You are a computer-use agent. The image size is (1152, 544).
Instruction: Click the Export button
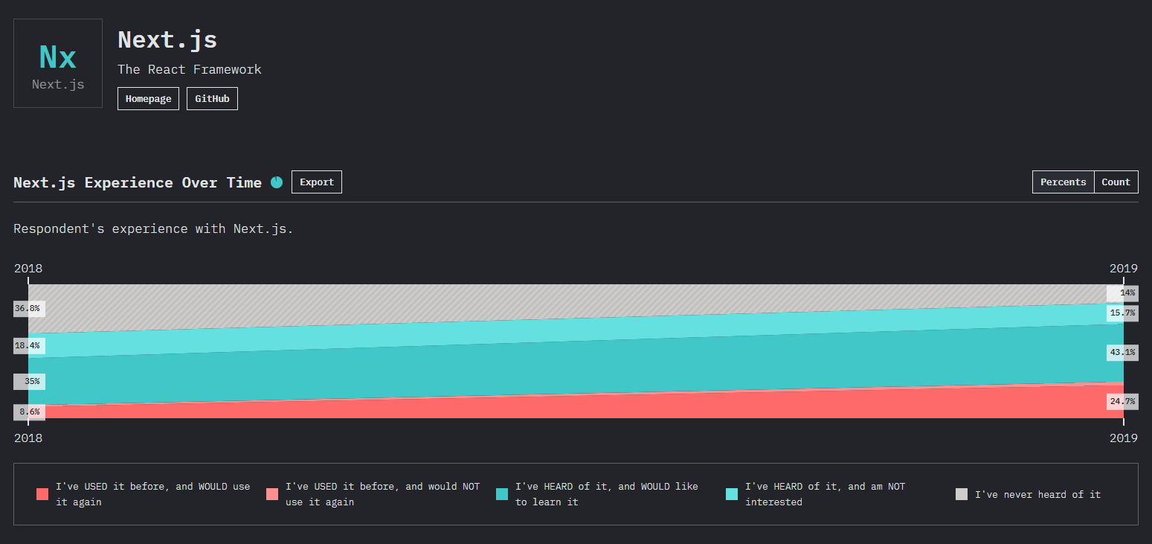(x=317, y=182)
